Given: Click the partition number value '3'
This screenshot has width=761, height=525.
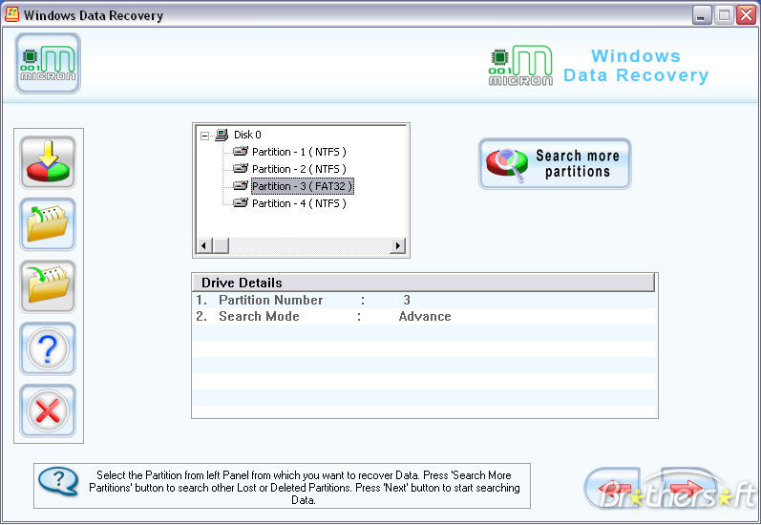Looking at the screenshot, I should [x=407, y=300].
